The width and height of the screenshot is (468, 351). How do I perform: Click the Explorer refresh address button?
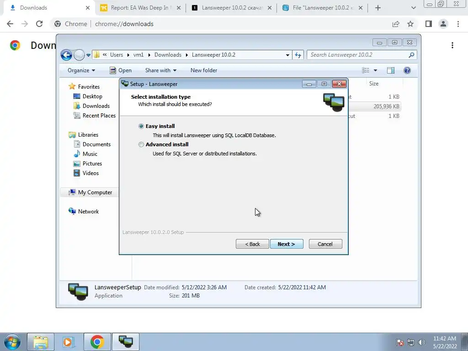pyautogui.click(x=298, y=55)
